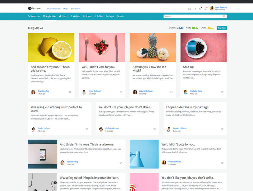
Task: Open the notifications bell icon
Action: coord(206,9)
